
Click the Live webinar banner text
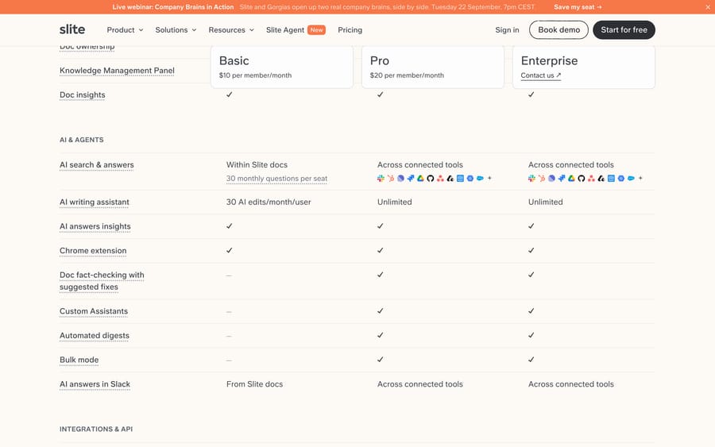(173, 7)
